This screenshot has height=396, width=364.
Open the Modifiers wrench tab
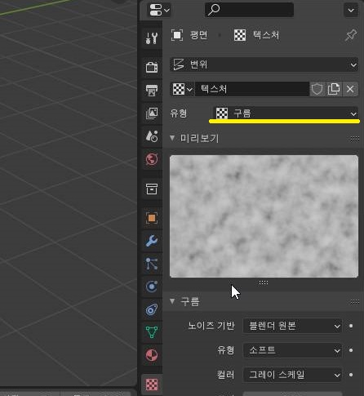tap(152, 241)
